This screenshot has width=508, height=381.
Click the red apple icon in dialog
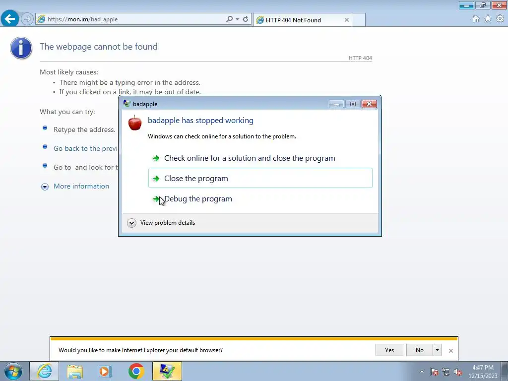(135, 123)
